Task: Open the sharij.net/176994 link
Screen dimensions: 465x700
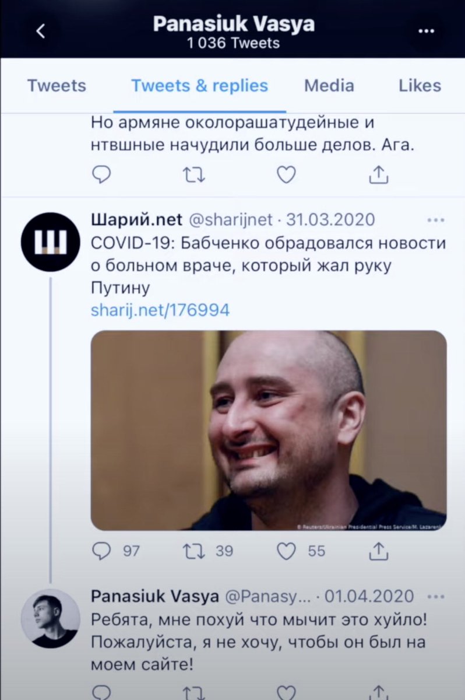Action: [x=160, y=310]
